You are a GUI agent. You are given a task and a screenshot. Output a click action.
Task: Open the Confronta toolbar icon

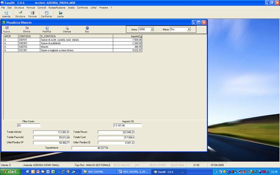pyautogui.click(x=46, y=14)
